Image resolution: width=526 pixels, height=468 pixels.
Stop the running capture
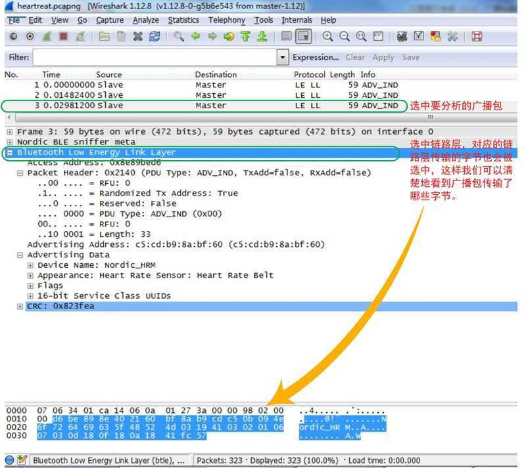pos(63,36)
